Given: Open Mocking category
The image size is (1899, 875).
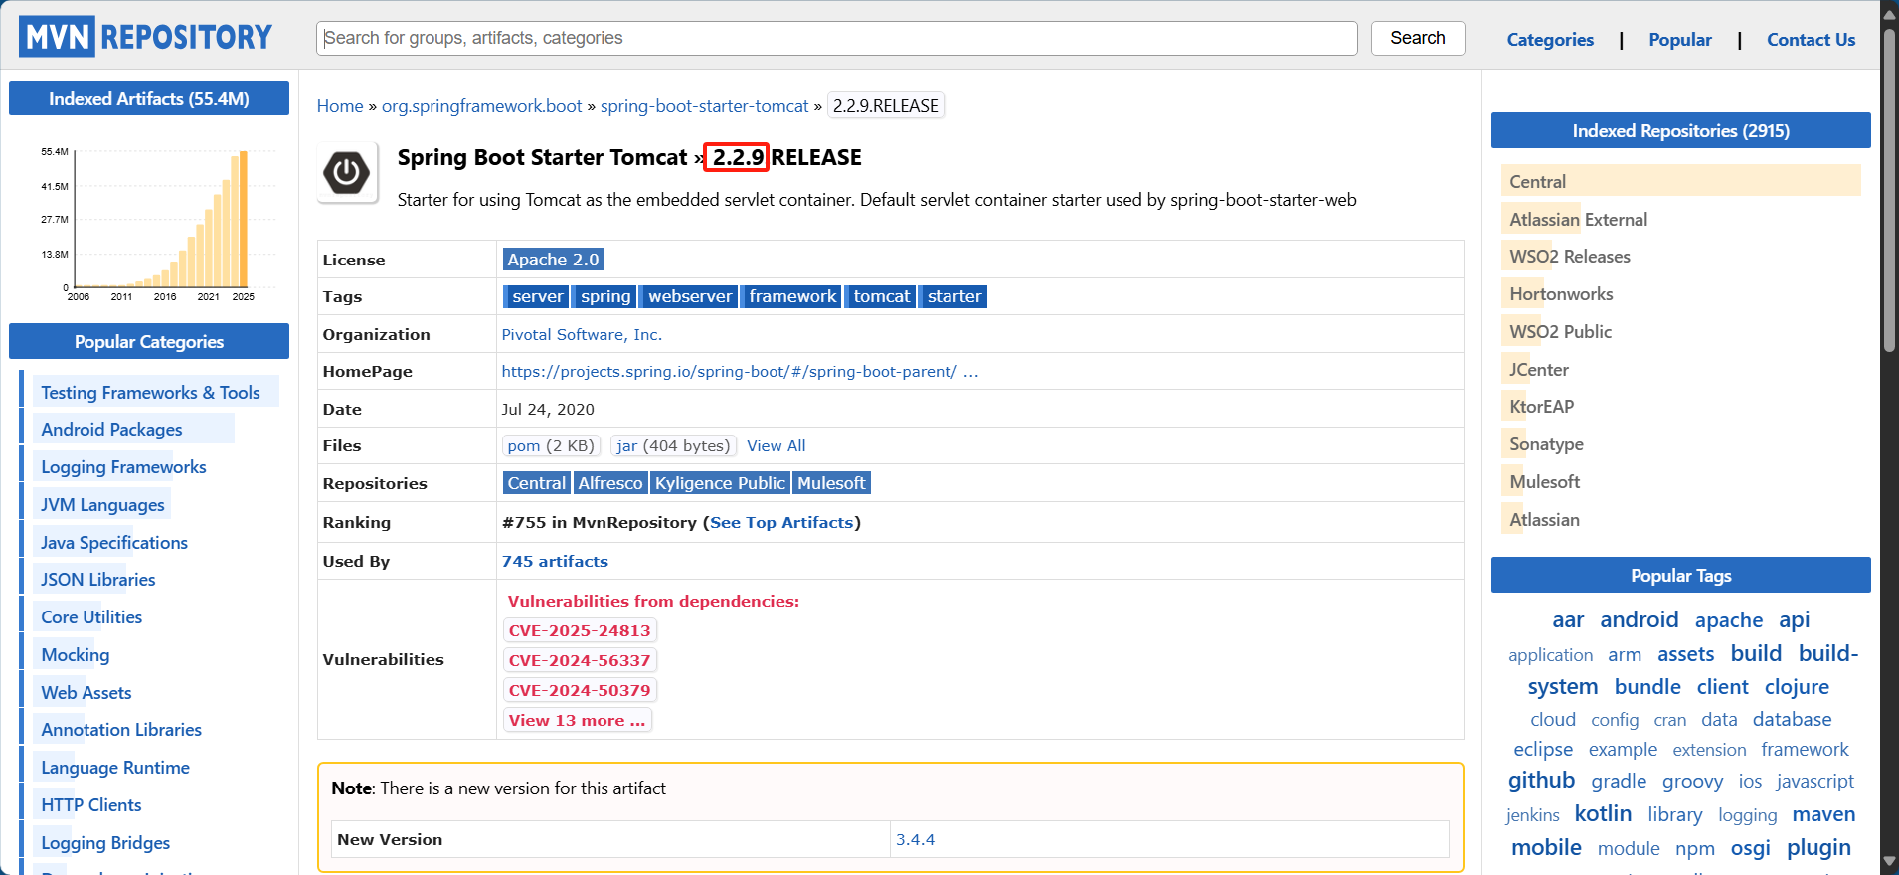Looking at the screenshot, I should 76,655.
